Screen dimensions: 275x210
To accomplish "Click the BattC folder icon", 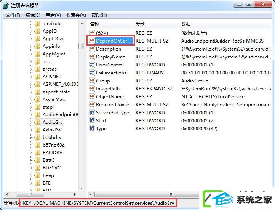I will (37, 160).
